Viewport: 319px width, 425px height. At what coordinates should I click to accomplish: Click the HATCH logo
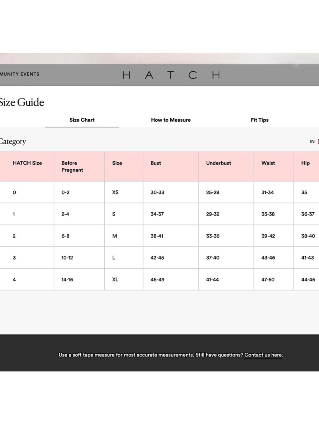pyautogui.click(x=171, y=75)
